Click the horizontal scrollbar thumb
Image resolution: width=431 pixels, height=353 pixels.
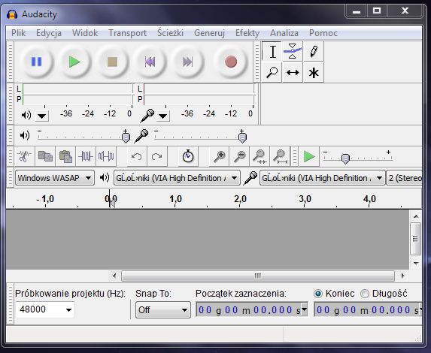pyautogui.click(x=258, y=276)
